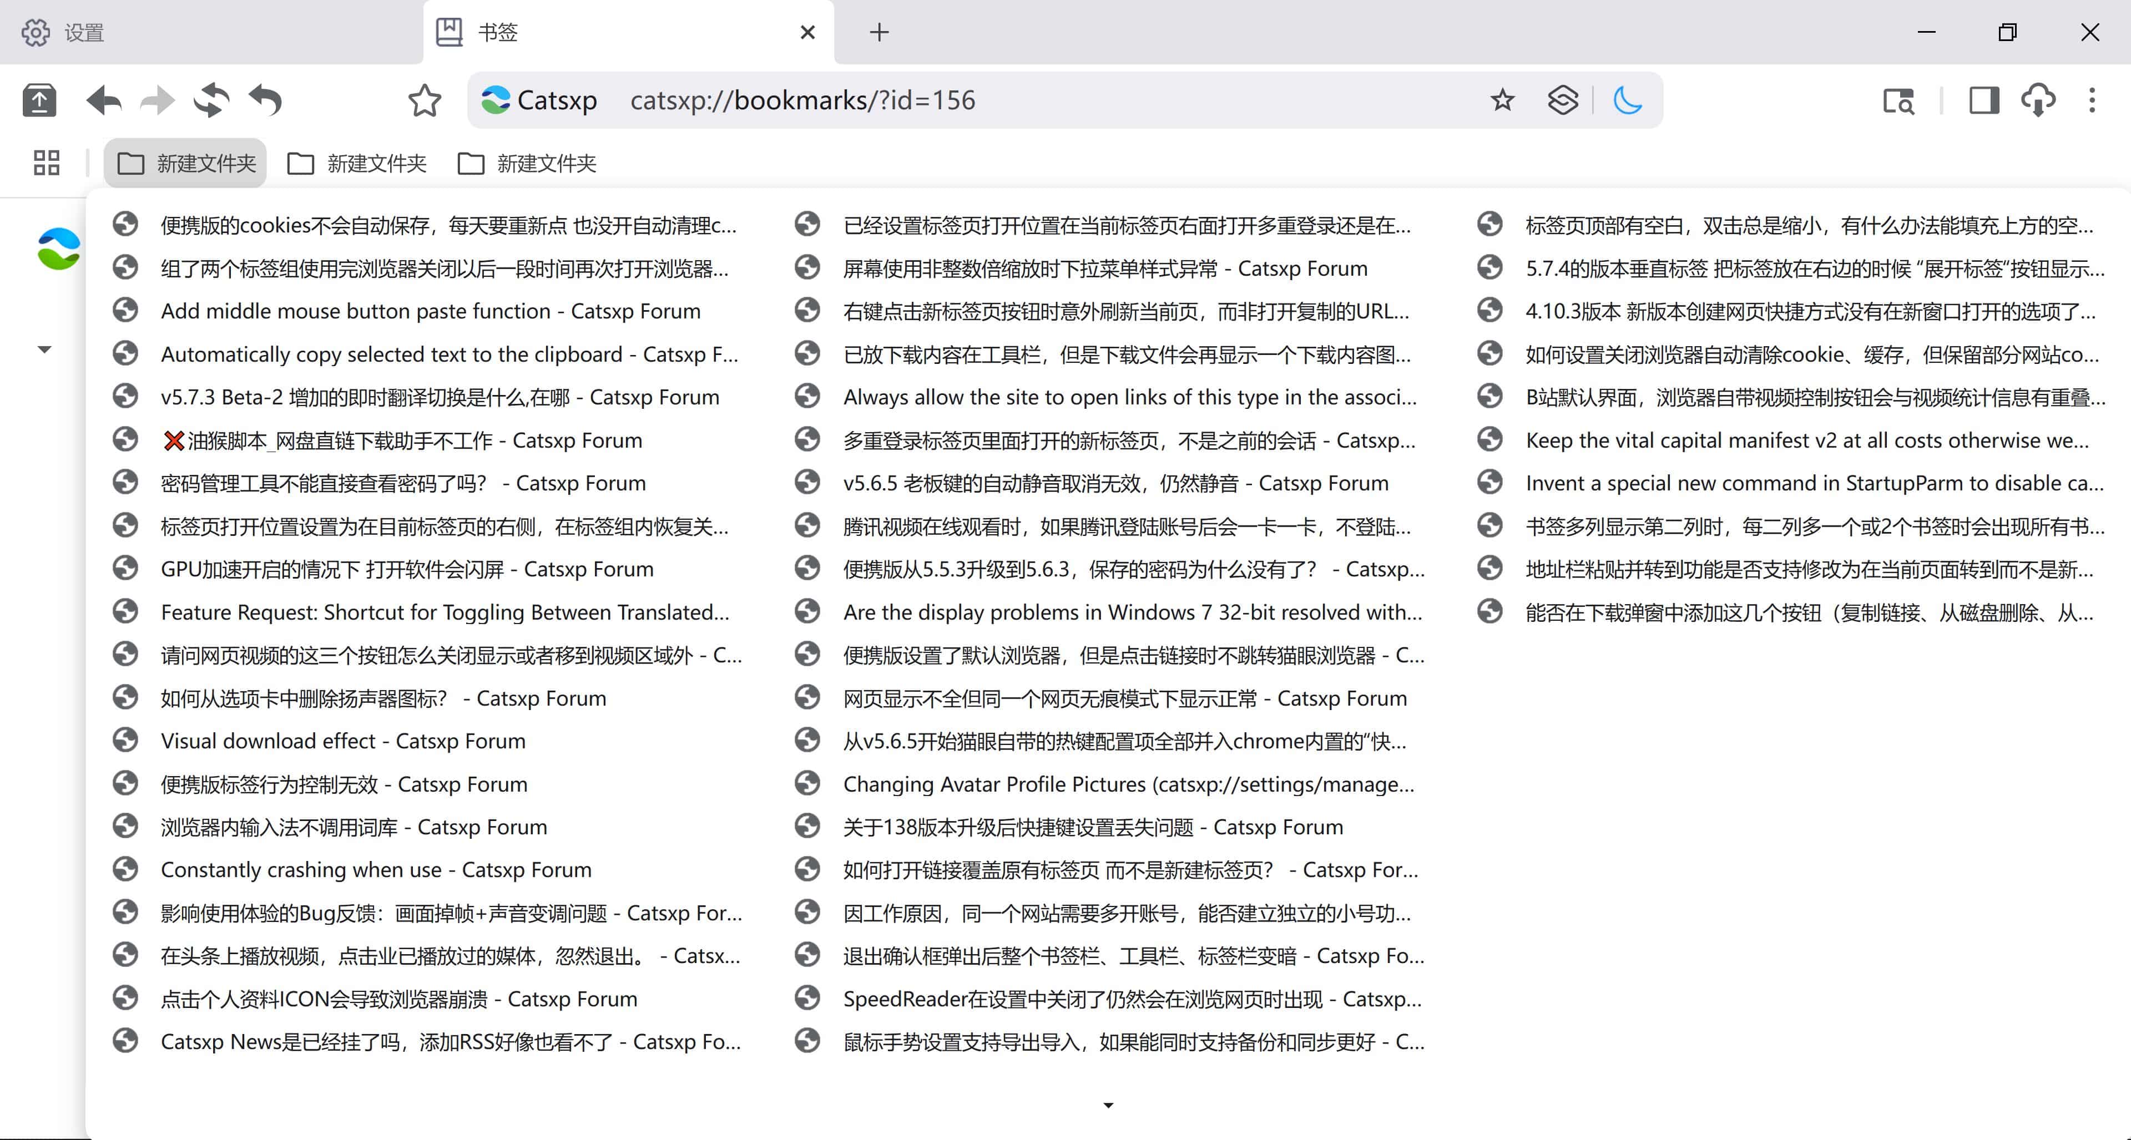The image size is (2131, 1140).
Task: Open the apps grid icon in bookmarks bar
Action: coord(46,163)
